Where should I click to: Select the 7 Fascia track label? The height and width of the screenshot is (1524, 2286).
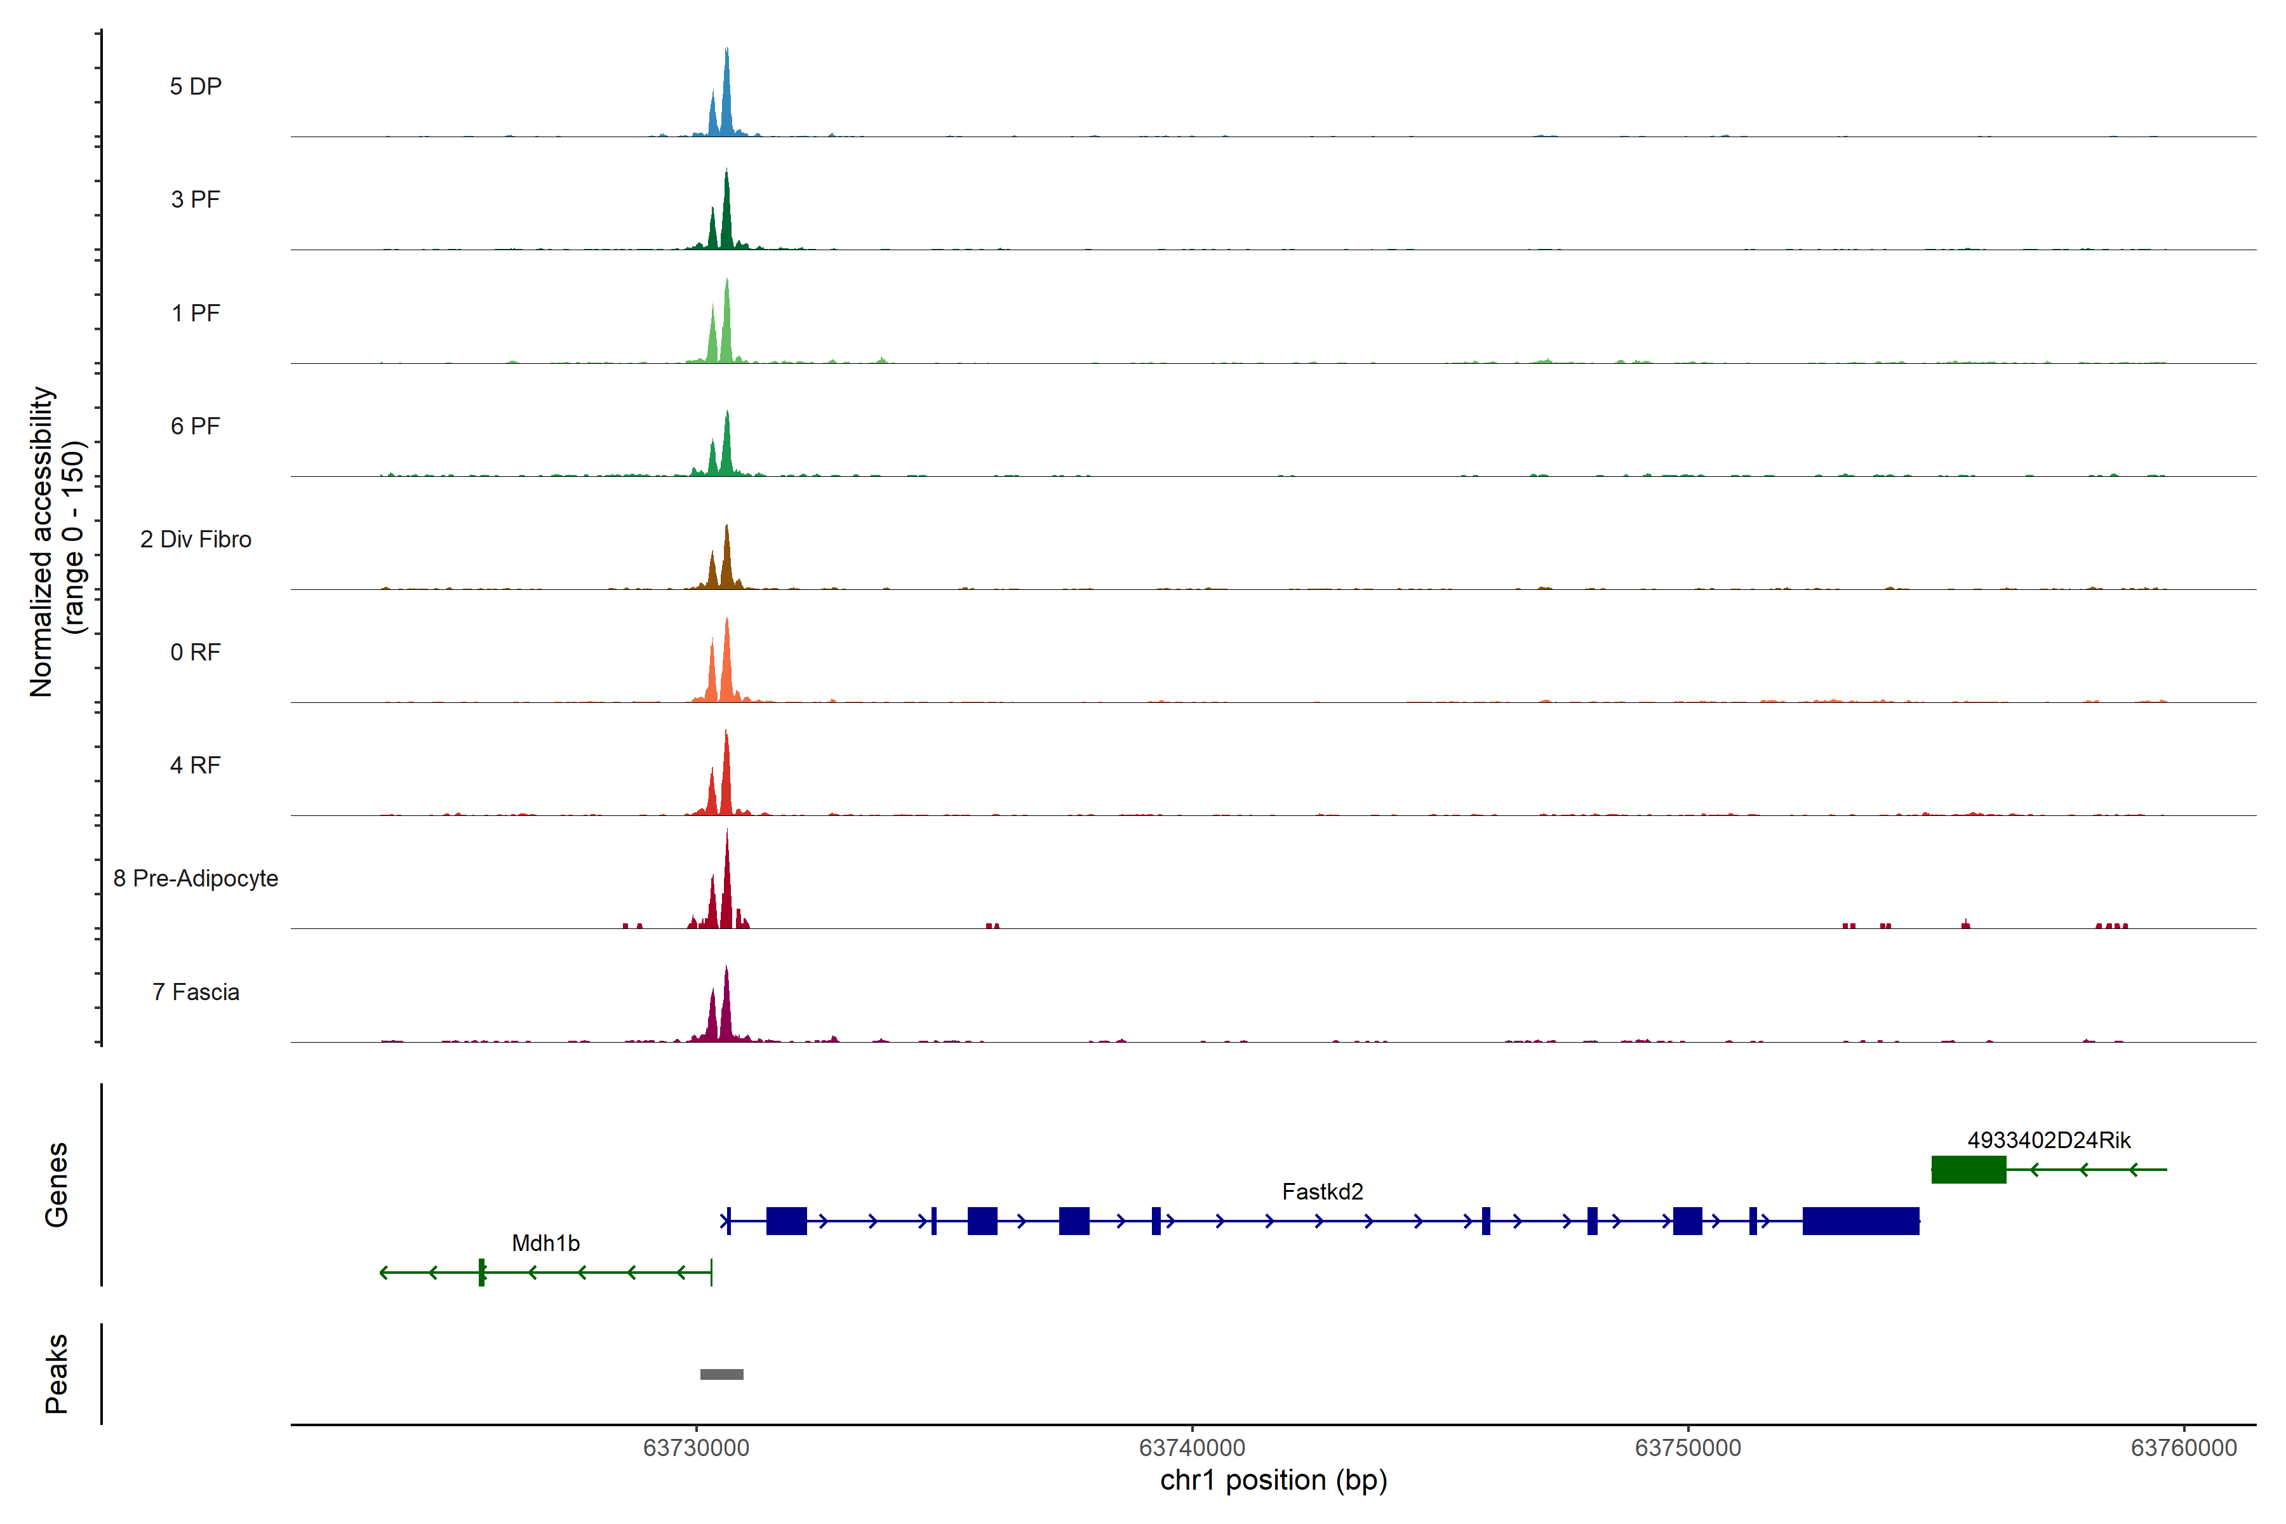(196, 991)
